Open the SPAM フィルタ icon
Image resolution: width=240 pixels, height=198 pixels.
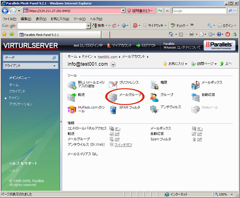point(113,110)
